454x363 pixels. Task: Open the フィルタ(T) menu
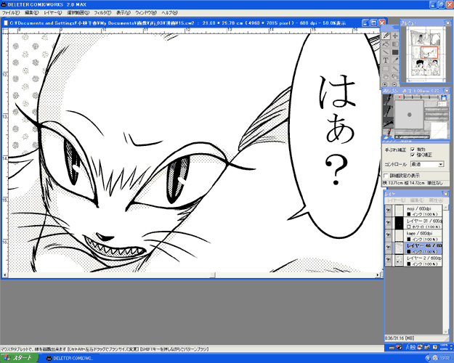pyautogui.click(x=103, y=13)
